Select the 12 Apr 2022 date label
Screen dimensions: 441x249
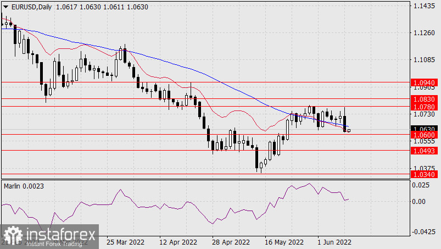pos(178,242)
